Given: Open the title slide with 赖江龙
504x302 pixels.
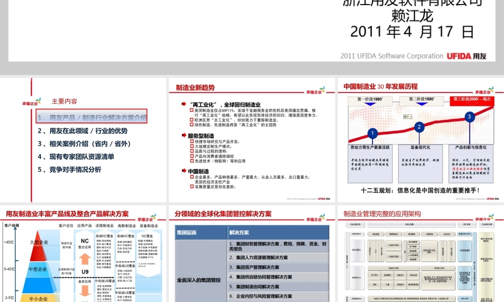Looking at the screenshot, I should tap(251, 31).
